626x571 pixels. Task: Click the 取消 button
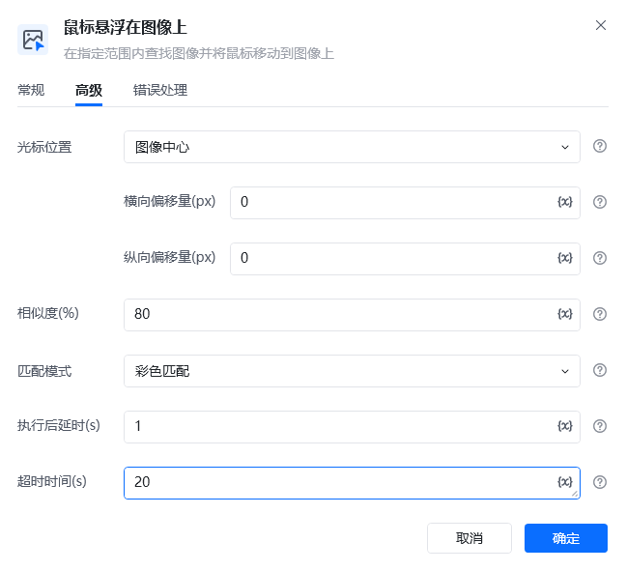(469, 538)
